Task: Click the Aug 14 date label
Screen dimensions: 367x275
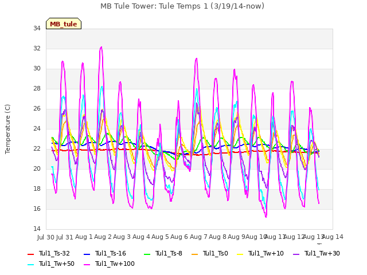Action: pyautogui.click(x=333, y=237)
